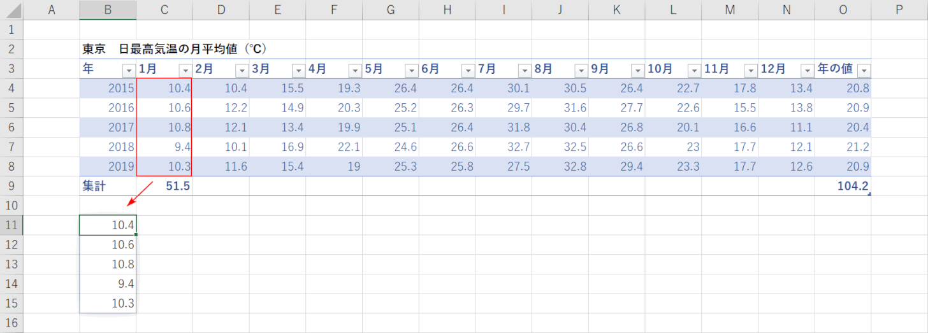Open the 1月 column filter dropdown
Screen dimensions: 928x333
point(185,70)
